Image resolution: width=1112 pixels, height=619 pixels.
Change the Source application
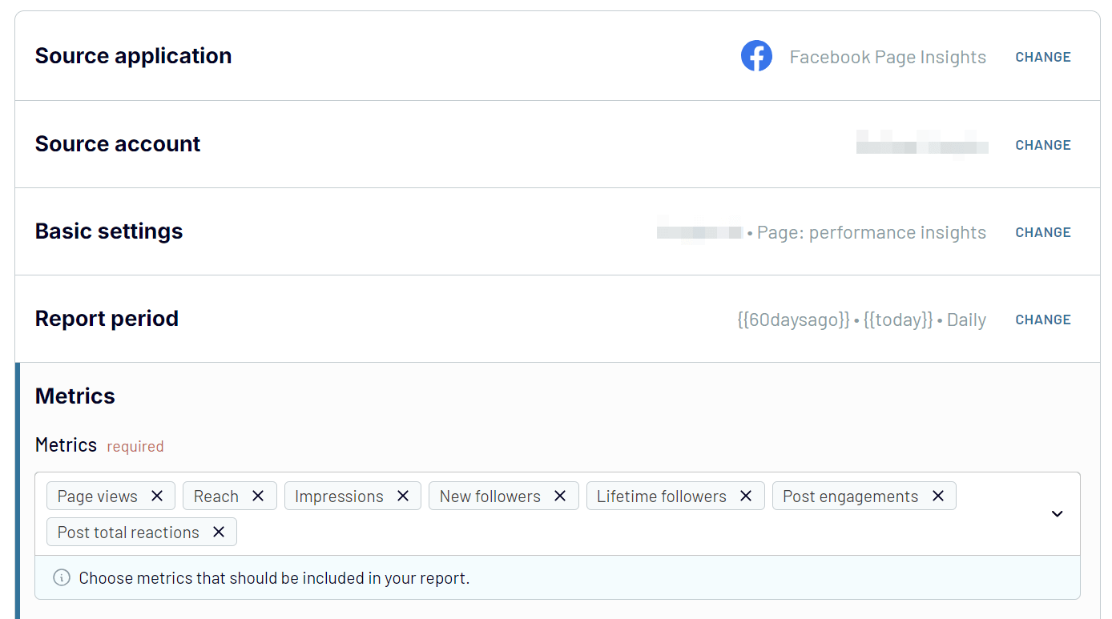pos(1043,57)
